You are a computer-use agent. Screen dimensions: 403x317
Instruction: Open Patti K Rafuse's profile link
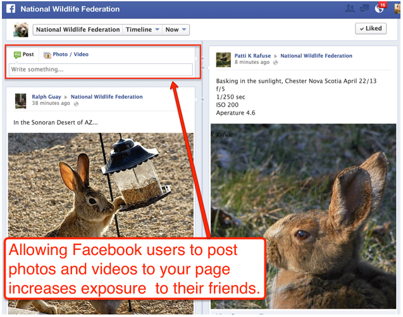(x=252, y=56)
